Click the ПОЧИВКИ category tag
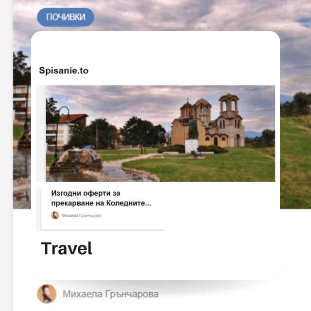Image resolution: width=311 pixels, height=311 pixels. coord(66,17)
